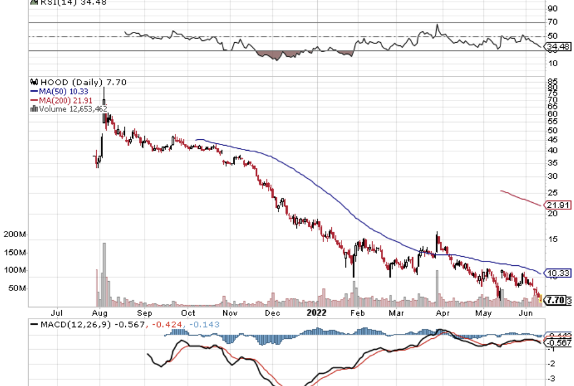574x386 pixels.
Task: Click the Volume 12,653,462 legend text
Action: pos(73,109)
